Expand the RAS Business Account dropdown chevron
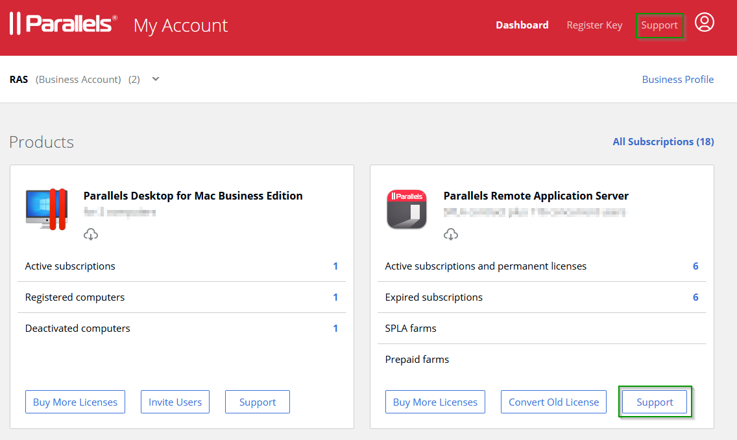The height and width of the screenshot is (440, 737). 156,79
